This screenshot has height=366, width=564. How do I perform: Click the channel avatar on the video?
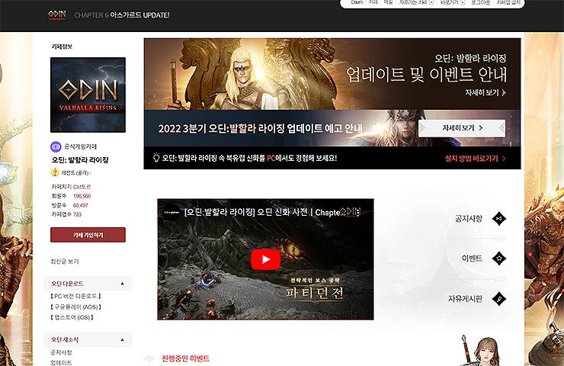pos(171,212)
